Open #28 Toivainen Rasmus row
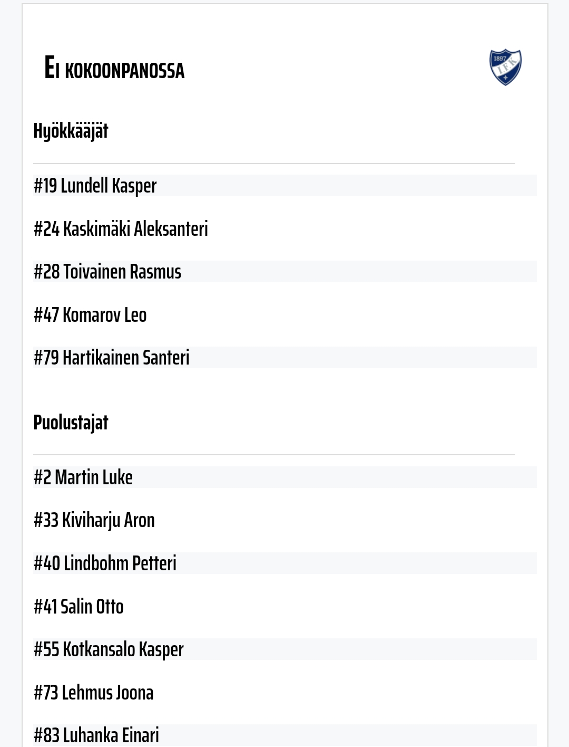Image resolution: width=569 pixels, height=747 pixels. (x=107, y=272)
